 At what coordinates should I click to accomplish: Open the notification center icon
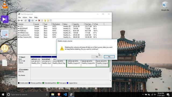pos(168,95)
